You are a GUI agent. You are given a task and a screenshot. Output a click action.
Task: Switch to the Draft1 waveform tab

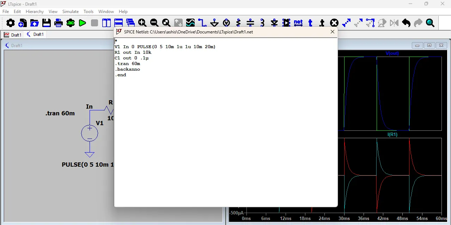12,35
